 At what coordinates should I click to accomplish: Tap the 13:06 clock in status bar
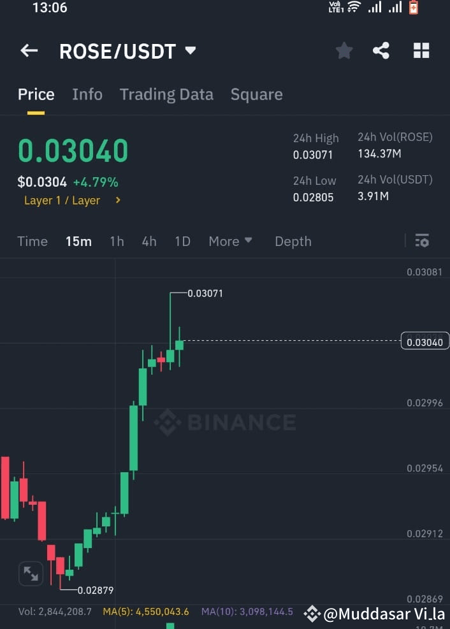point(50,7)
